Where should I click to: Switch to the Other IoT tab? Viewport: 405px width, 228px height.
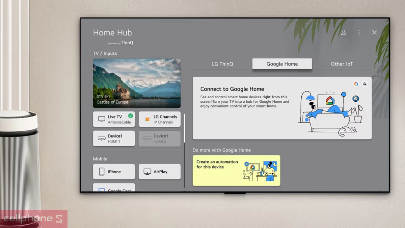click(x=342, y=64)
